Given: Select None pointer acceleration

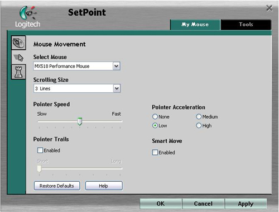Looking at the screenshot, I should coord(155,117).
